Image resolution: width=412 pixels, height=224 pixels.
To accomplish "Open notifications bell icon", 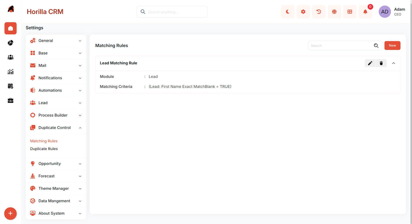I will point(365,12).
